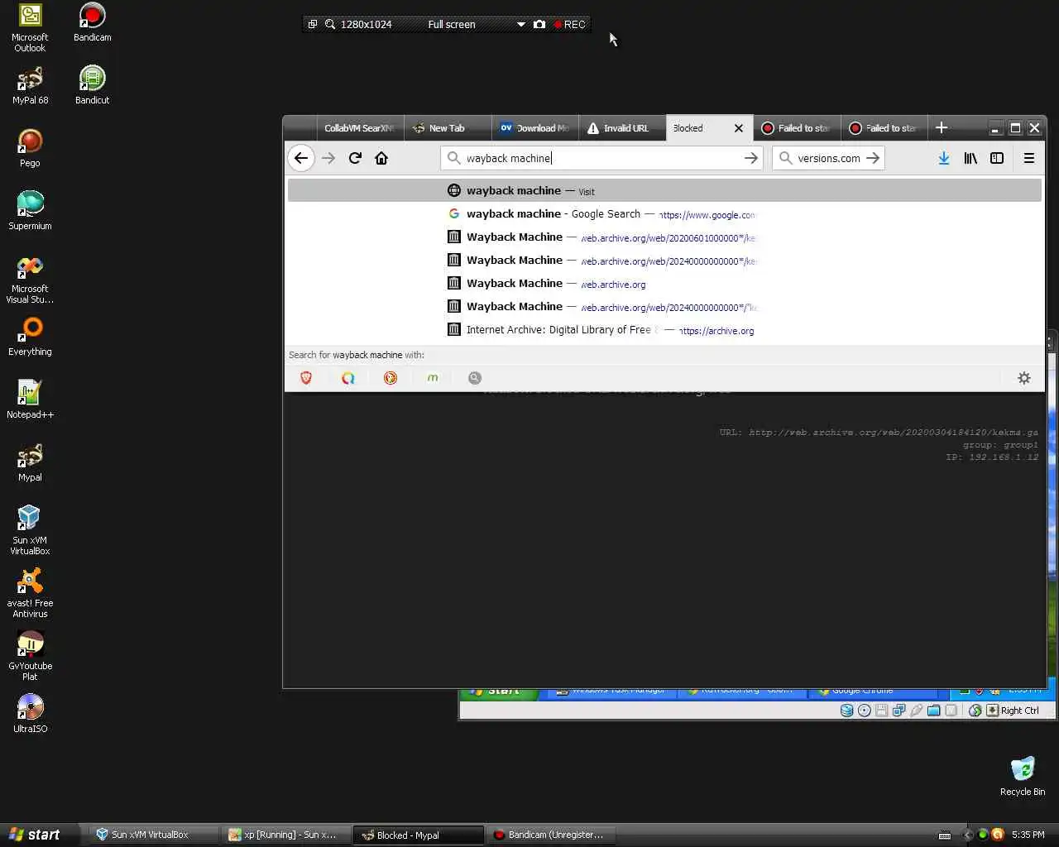Search with the gray magnifier engine icon
Viewport: 1059px width, 847px height.
point(475,378)
